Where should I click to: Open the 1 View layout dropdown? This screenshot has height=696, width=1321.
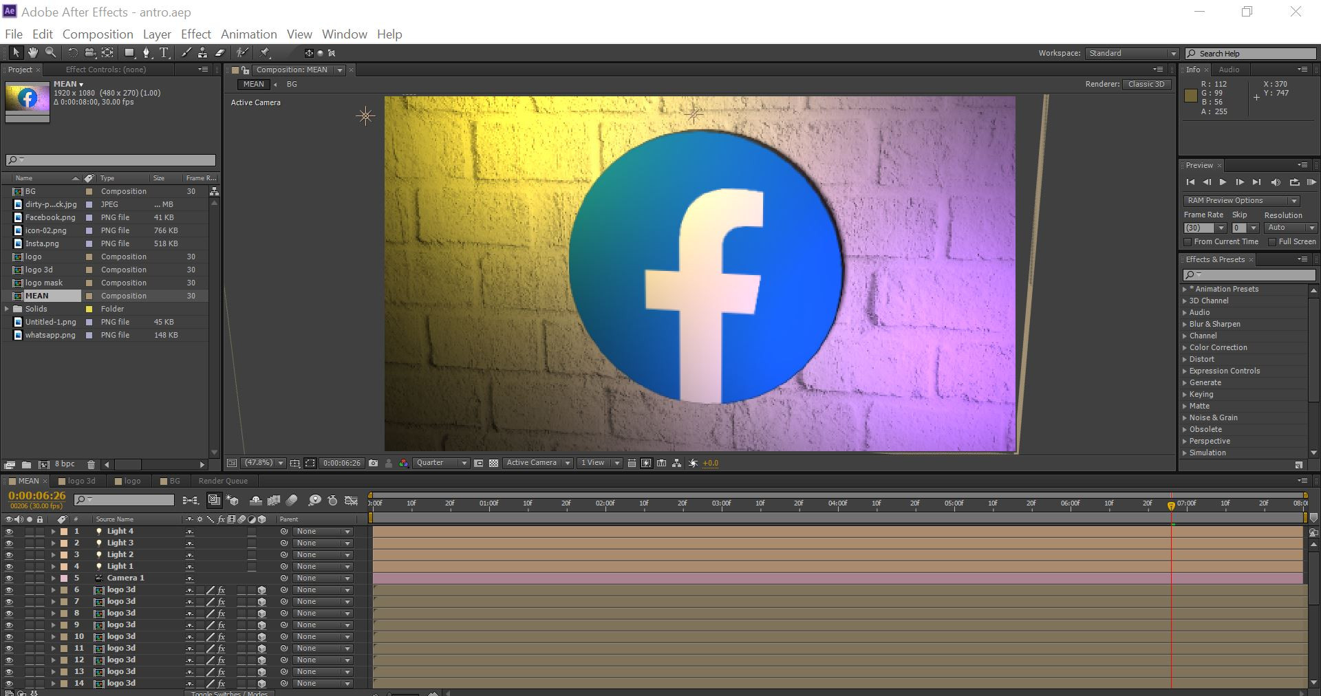(599, 464)
